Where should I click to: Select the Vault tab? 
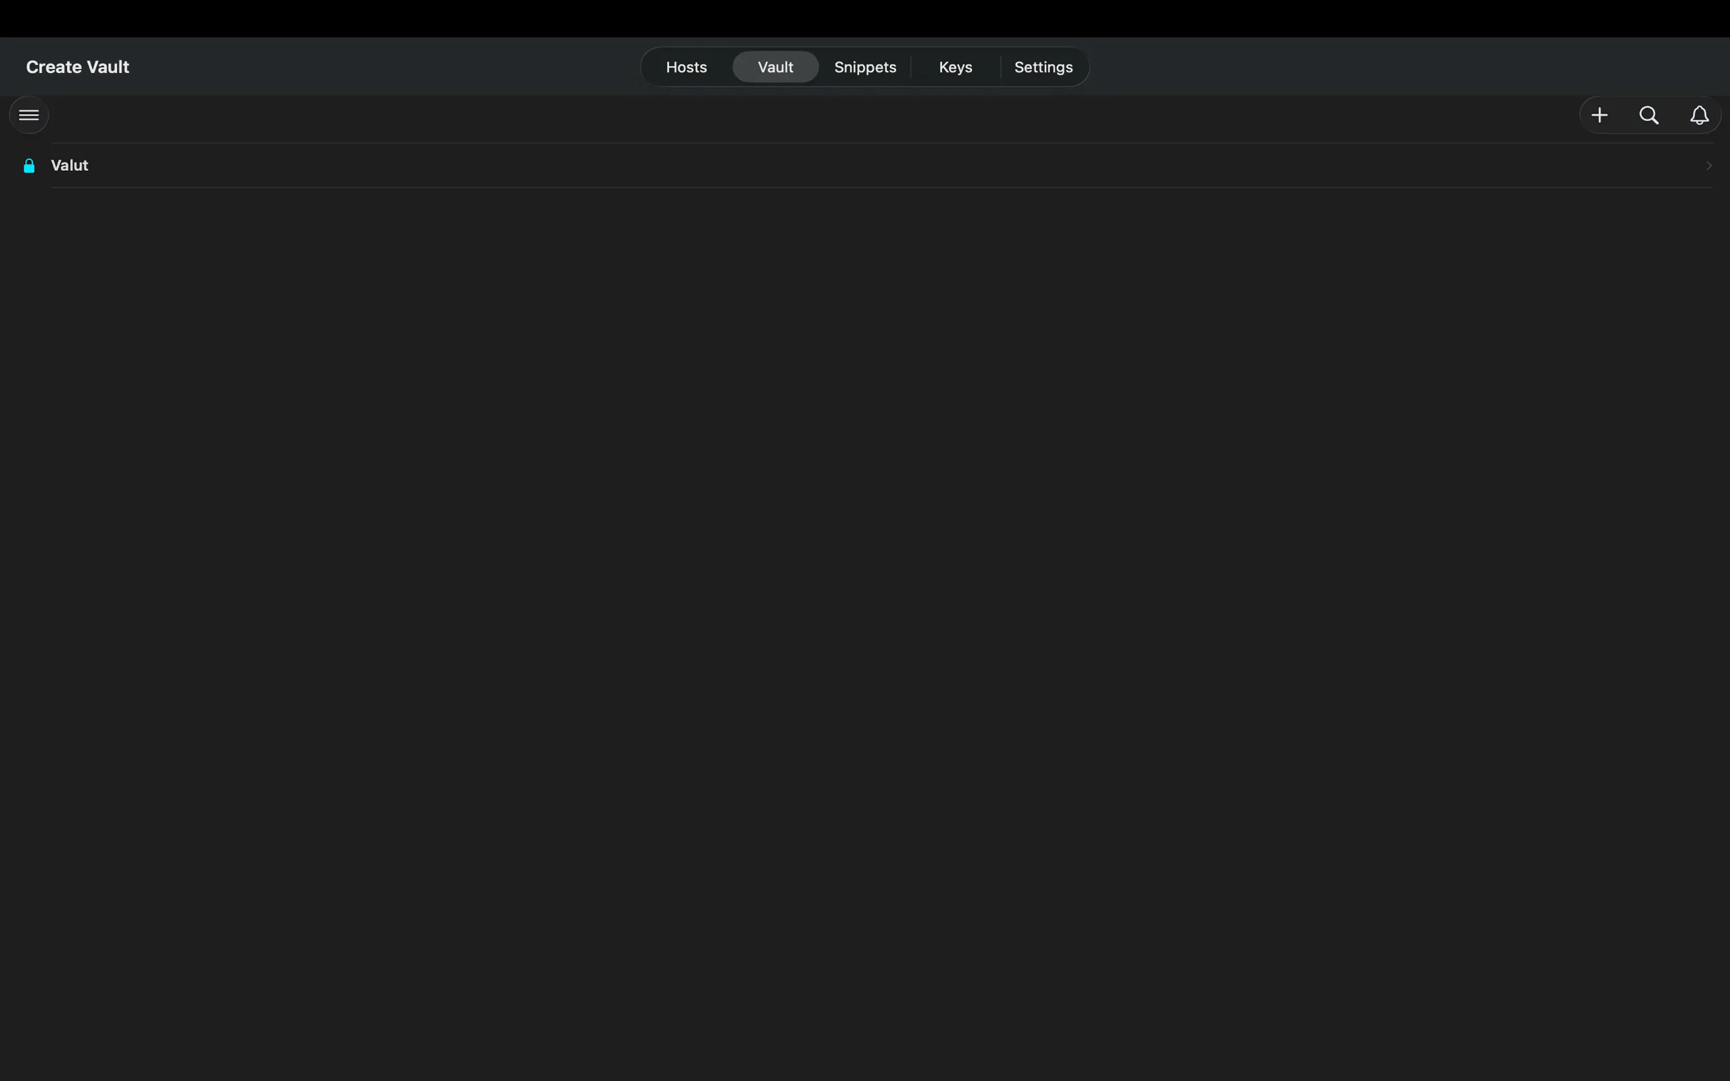[776, 67]
